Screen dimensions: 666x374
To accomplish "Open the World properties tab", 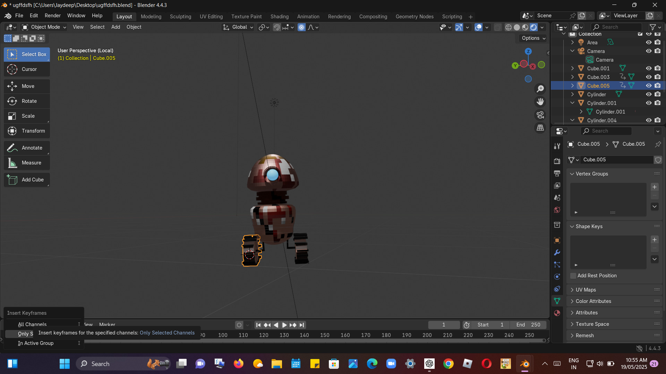I will (557, 210).
